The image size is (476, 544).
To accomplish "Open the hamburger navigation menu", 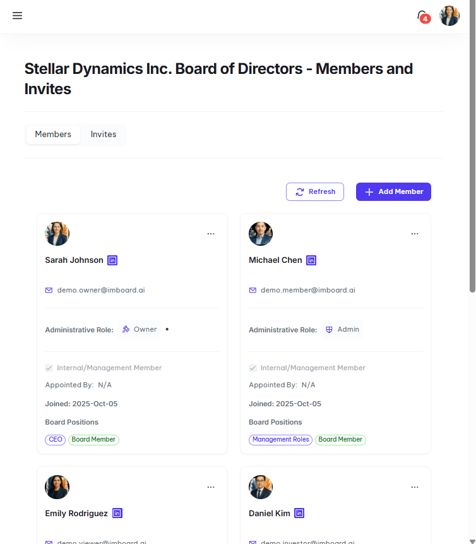I will (17, 16).
